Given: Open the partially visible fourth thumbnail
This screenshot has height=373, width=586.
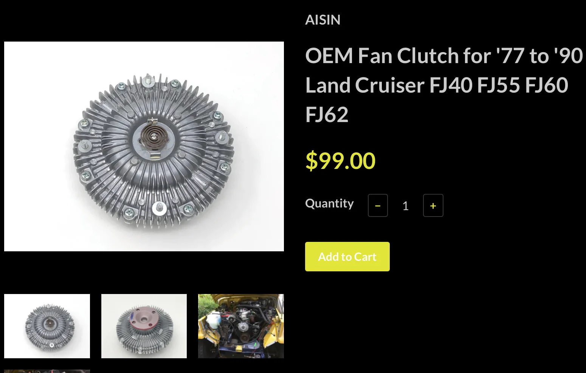Looking at the screenshot, I should (x=47, y=371).
